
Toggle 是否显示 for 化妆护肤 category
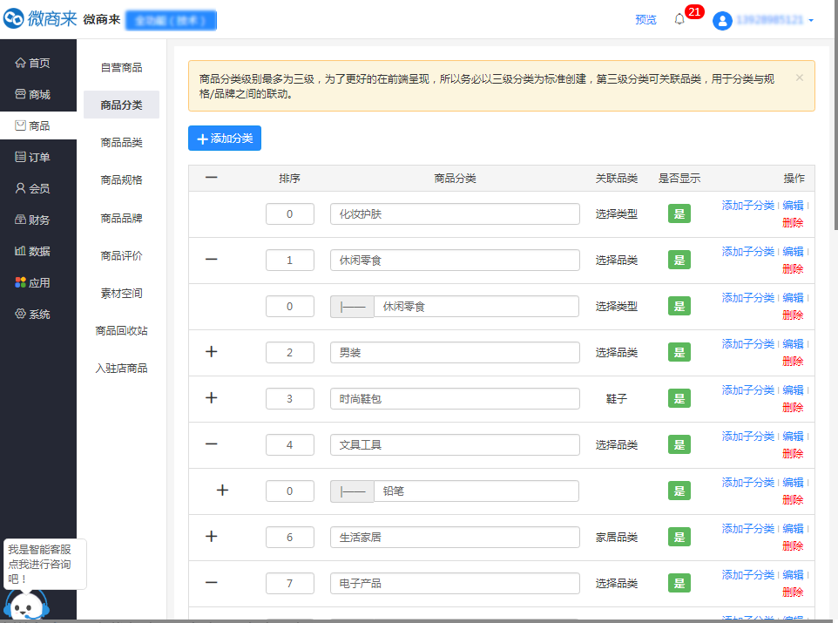pos(679,213)
